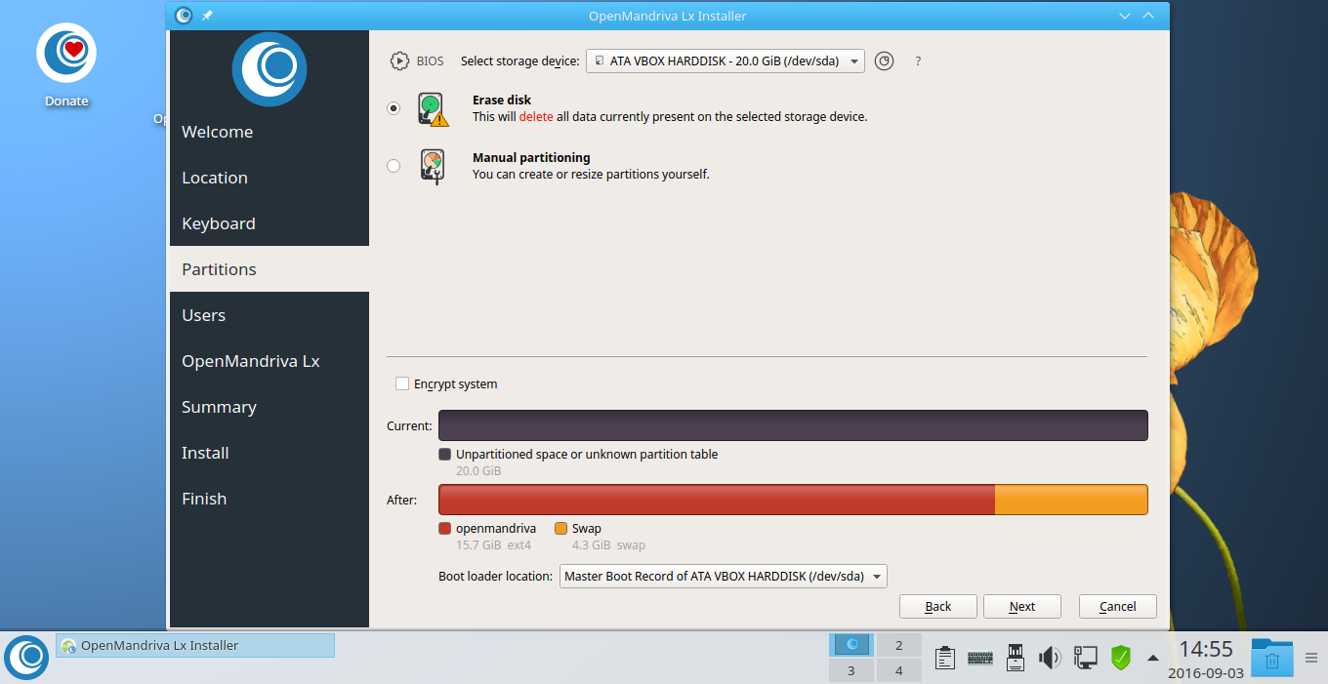Image resolution: width=1328 pixels, height=684 pixels.
Task: Go to the Install step in sidebar
Action: pyautogui.click(x=270, y=453)
